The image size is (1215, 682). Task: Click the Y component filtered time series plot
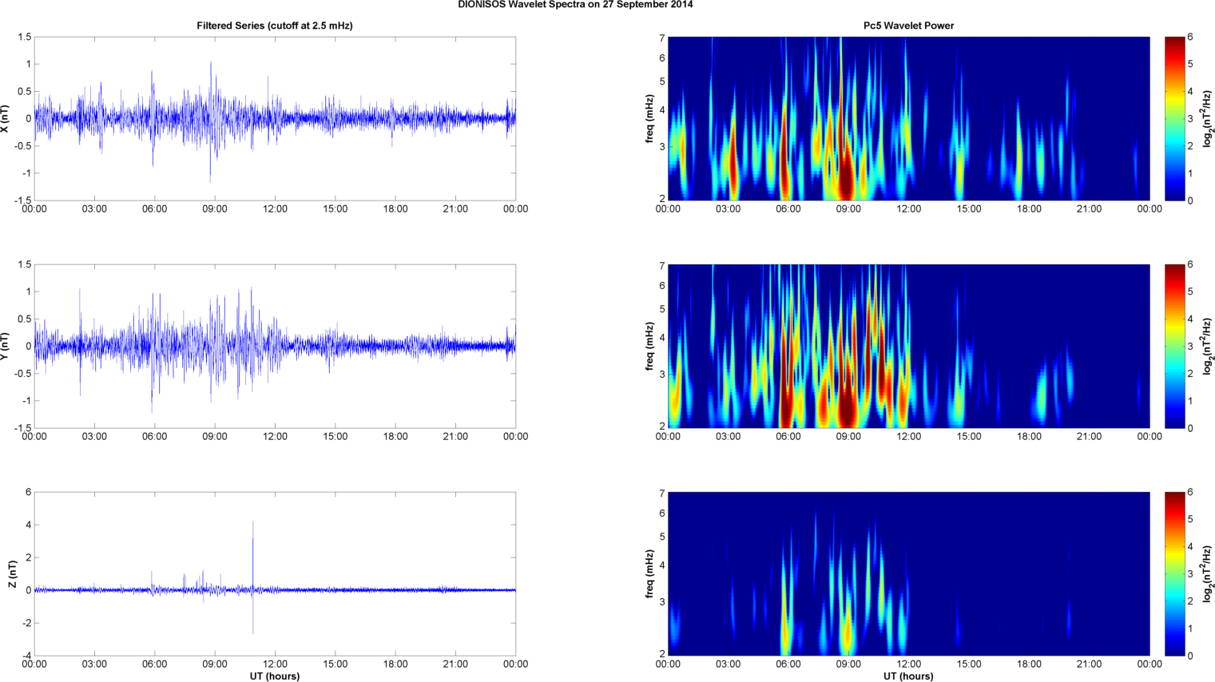(x=275, y=346)
